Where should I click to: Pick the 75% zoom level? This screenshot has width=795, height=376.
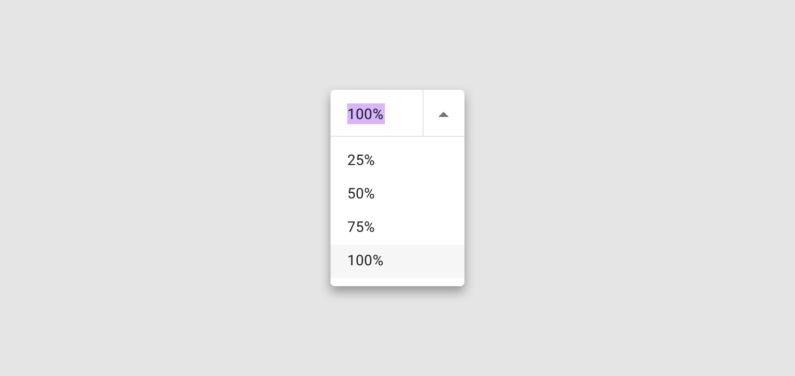tap(397, 228)
